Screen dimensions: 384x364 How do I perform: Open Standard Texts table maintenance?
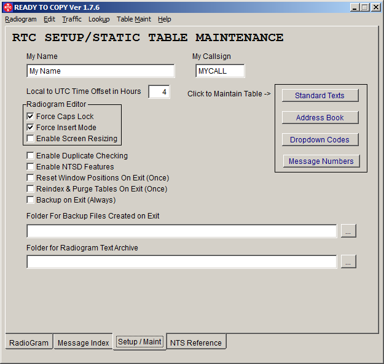pyautogui.click(x=320, y=95)
